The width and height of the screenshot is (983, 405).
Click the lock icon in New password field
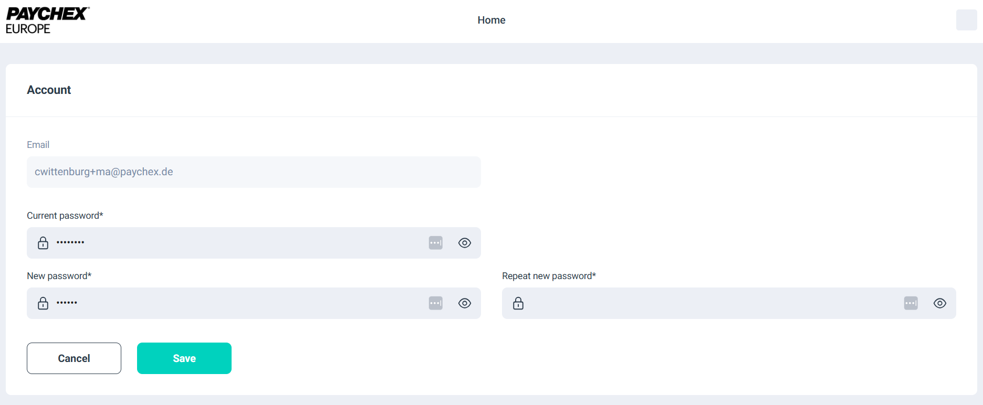[43, 303]
